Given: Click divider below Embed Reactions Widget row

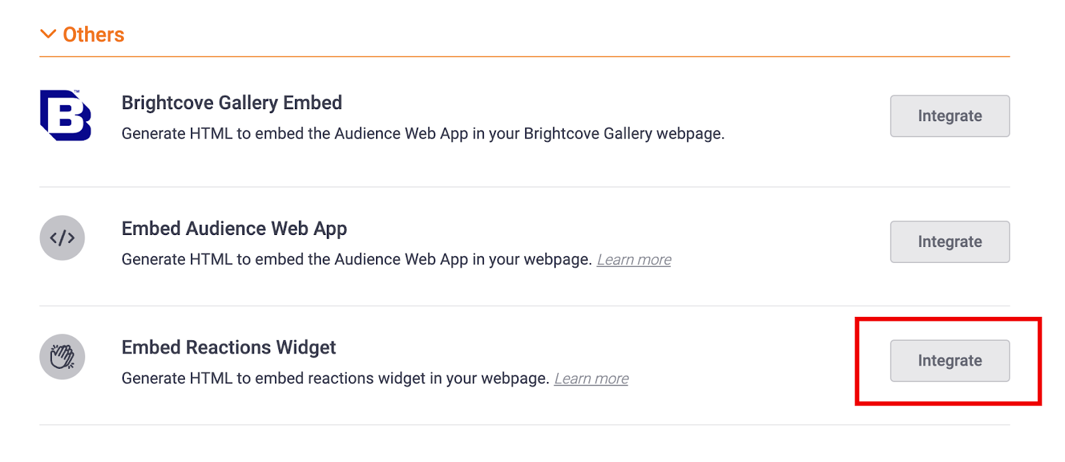Looking at the screenshot, I should [525, 425].
